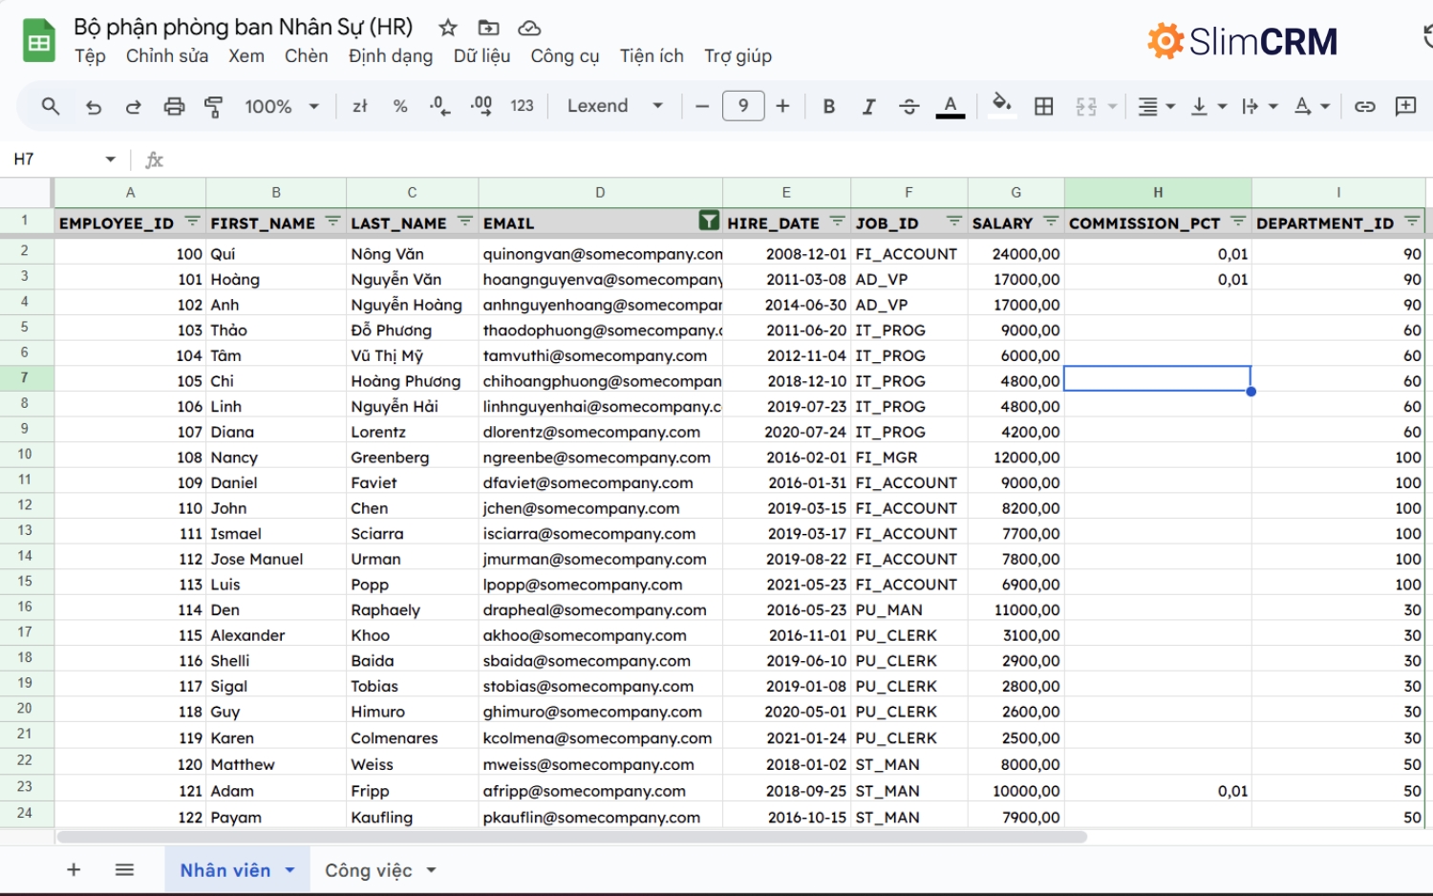Image resolution: width=1433 pixels, height=896 pixels.
Task: Increase font size with the plus button
Action: click(x=782, y=106)
